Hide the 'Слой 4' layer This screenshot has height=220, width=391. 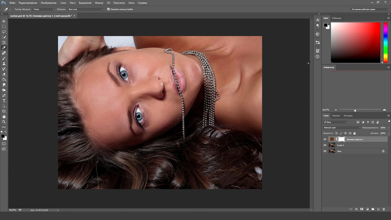[325, 145]
